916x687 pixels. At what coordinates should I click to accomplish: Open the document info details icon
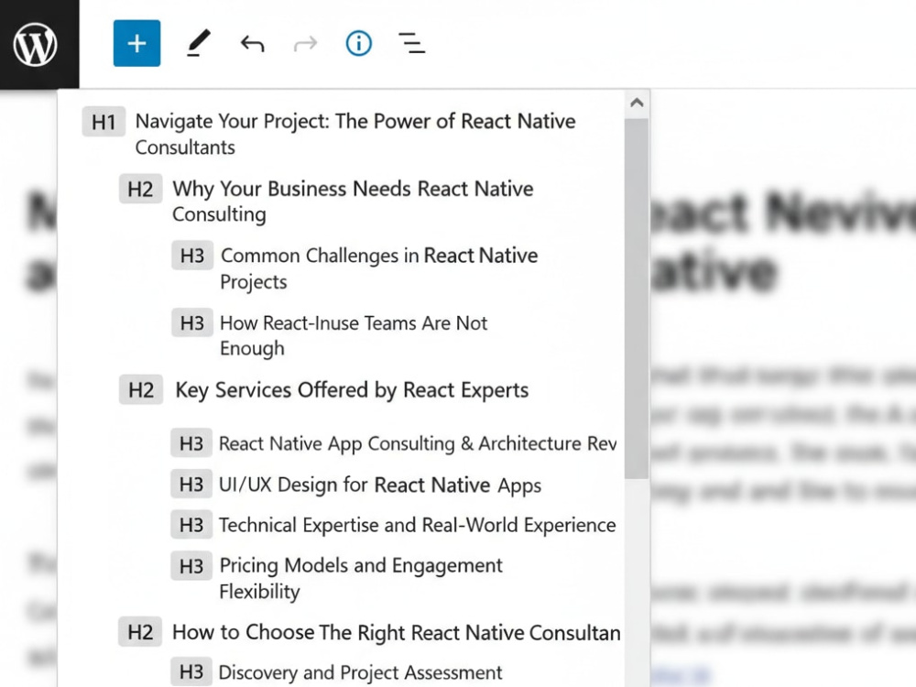[x=359, y=44]
